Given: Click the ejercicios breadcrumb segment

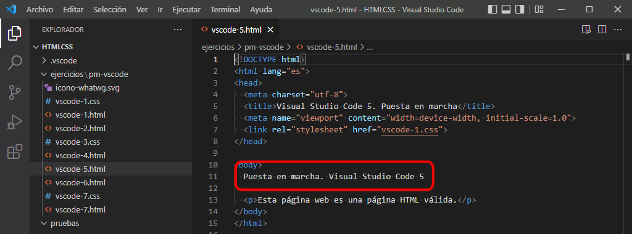Looking at the screenshot, I should (x=218, y=47).
